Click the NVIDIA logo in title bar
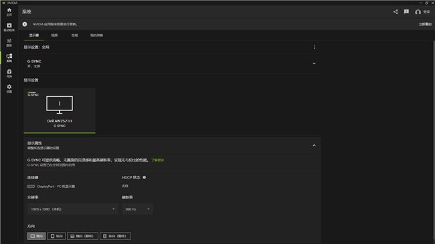The width and height of the screenshot is (435, 244). (x=3, y=3)
